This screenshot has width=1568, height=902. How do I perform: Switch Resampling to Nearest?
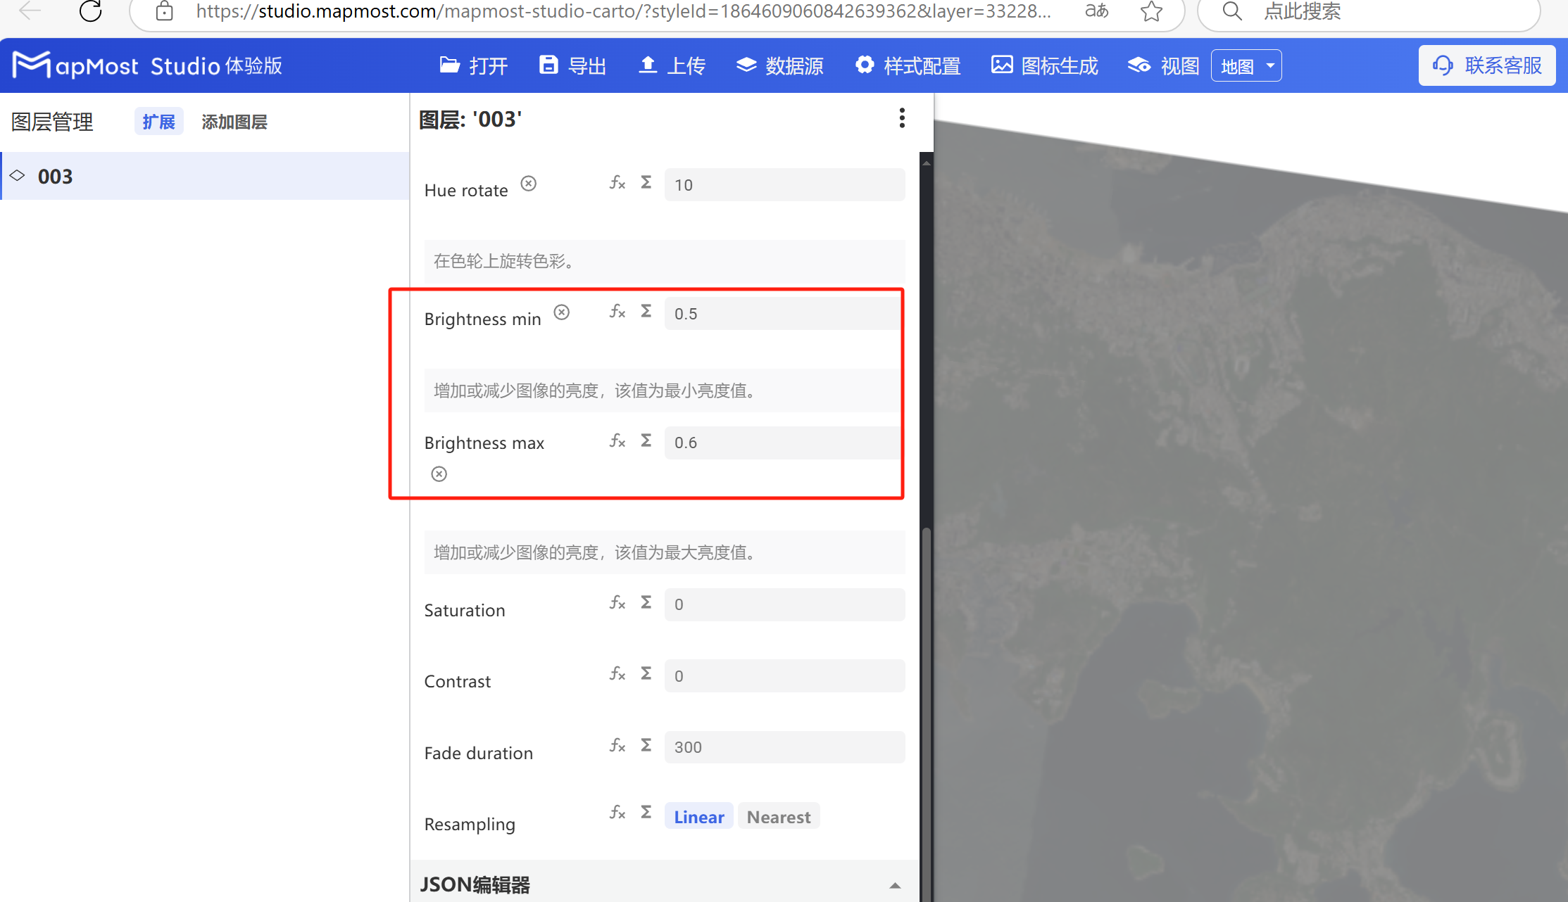[779, 816]
